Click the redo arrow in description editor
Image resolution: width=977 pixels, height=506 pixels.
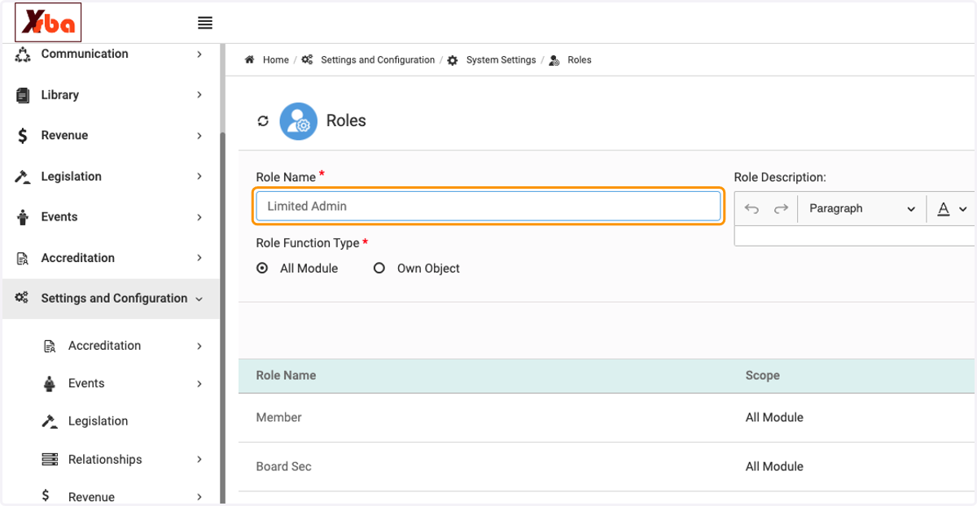pos(781,209)
